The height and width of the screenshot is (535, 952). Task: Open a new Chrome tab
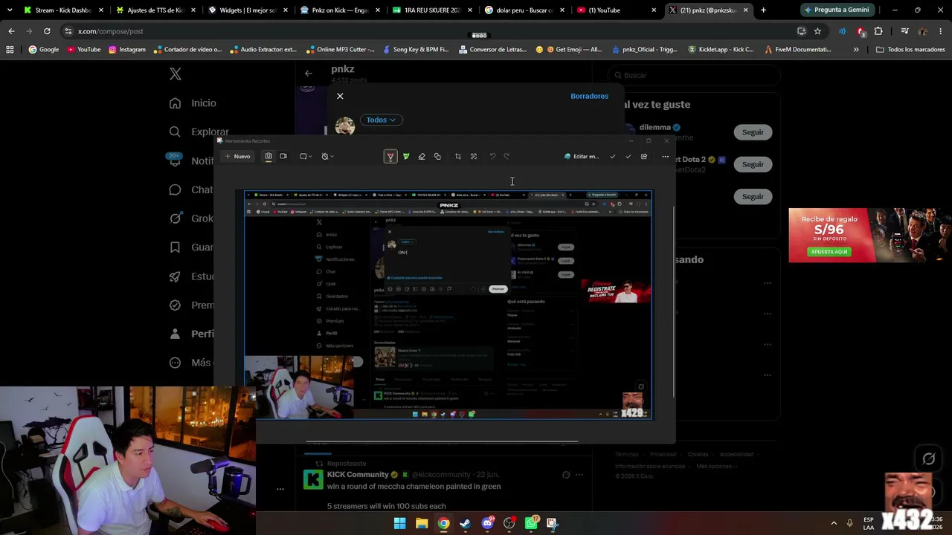pyautogui.click(x=763, y=10)
